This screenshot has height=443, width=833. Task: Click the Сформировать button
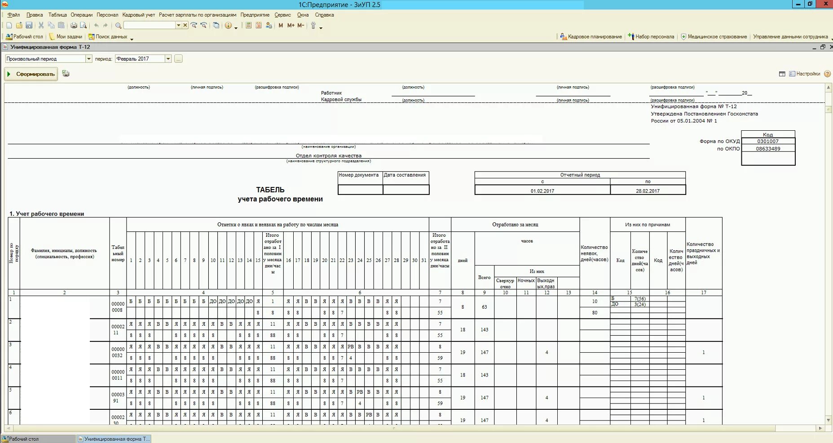(31, 74)
